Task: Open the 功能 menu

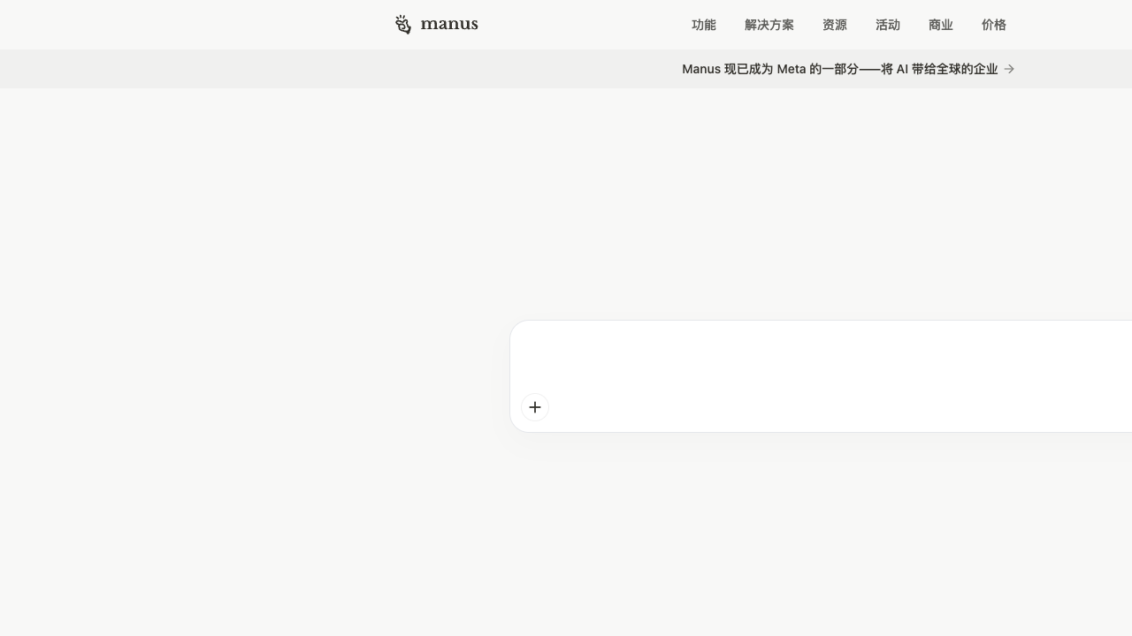Action: click(x=704, y=25)
